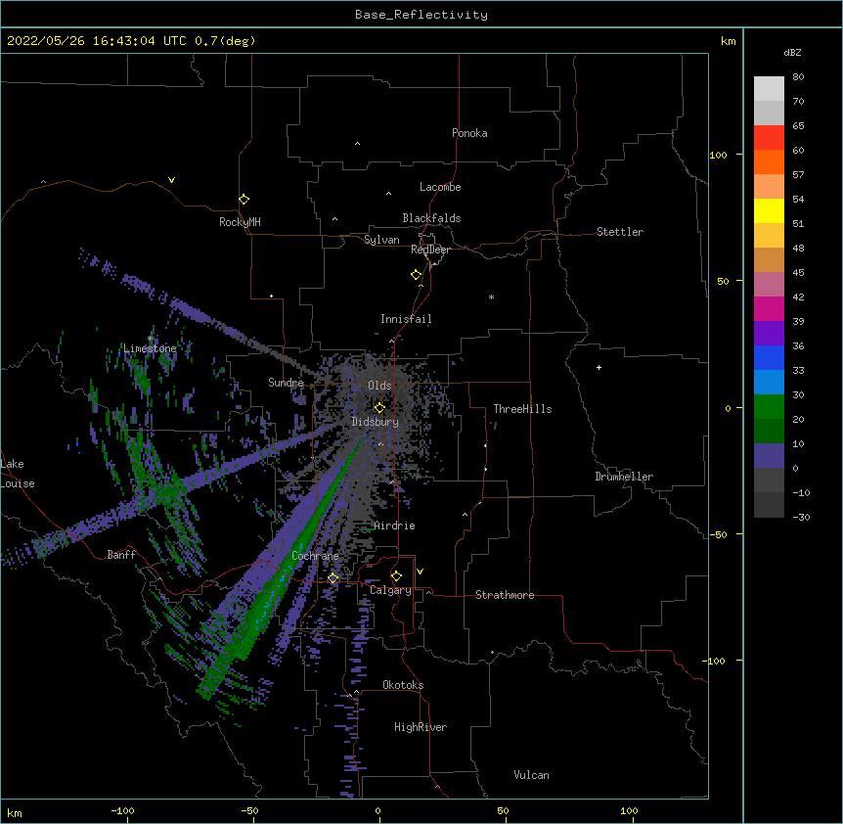Click the -100 tick on bottom axis
This screenshot has width=843, height=824.
pyautogui.click(x=122, y=810)
